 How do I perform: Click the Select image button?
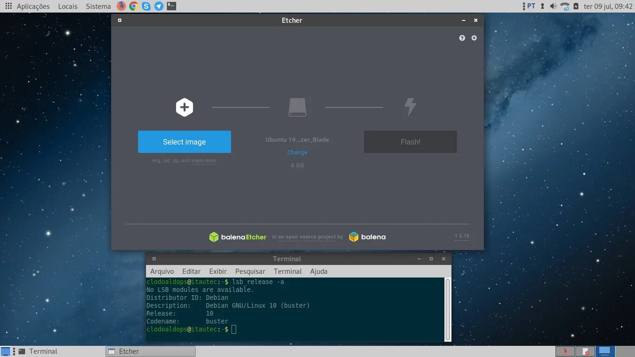pos(184,142)
